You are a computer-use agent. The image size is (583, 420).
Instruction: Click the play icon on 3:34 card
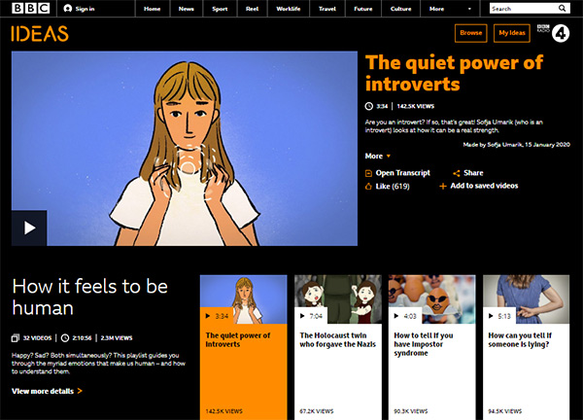pyautogui.click(x=208, y=316)
